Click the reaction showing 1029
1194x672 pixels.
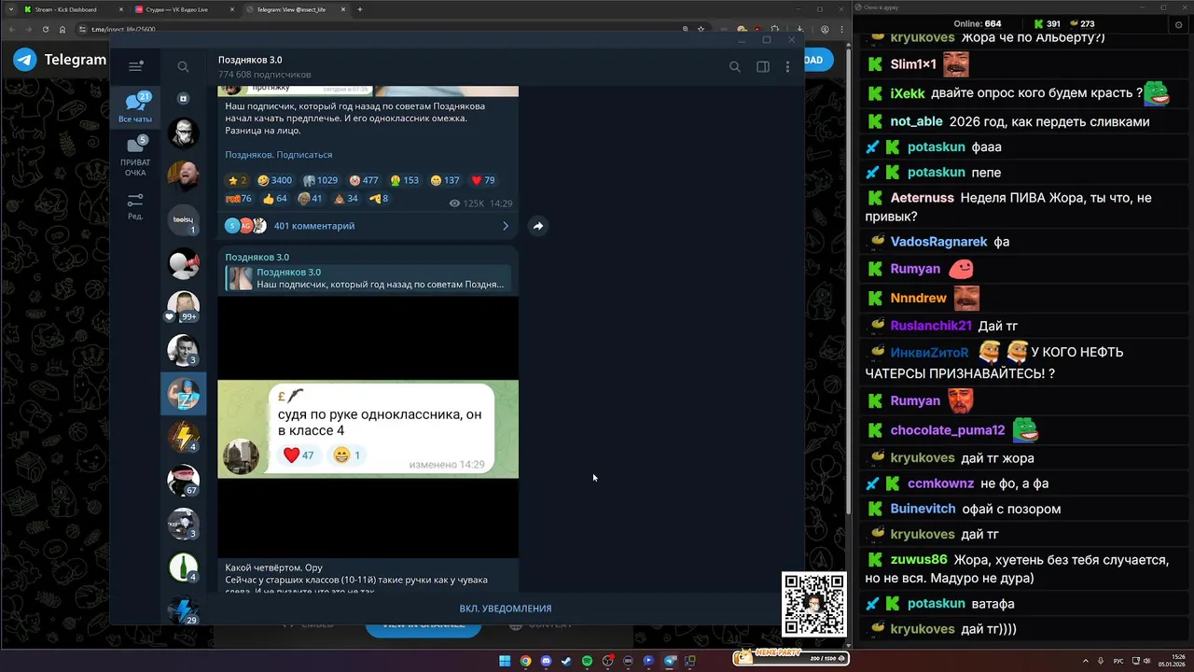click(x=320, y=180)
